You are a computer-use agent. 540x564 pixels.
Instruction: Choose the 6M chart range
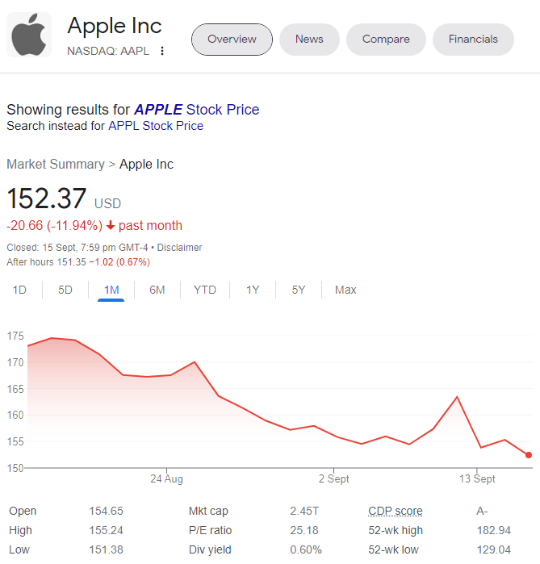tap(157, 290)
